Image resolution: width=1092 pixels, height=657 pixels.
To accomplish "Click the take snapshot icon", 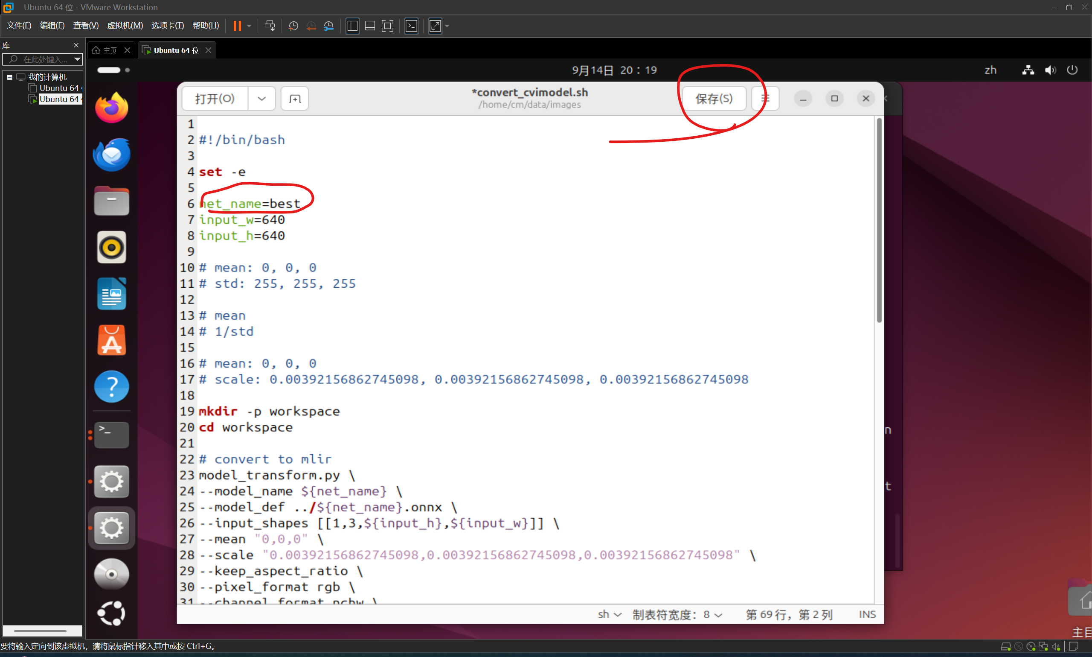I will pyautogui.click(x=293, y=26).
